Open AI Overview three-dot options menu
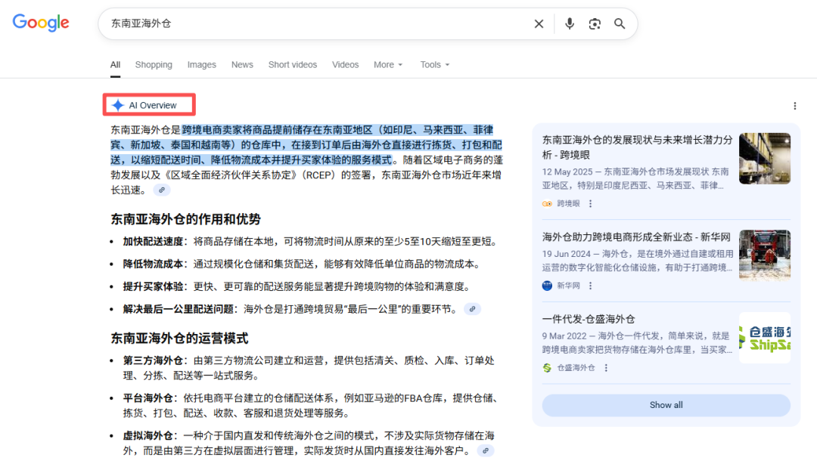This screenshot has width=817, height=470. coord(794,106)
